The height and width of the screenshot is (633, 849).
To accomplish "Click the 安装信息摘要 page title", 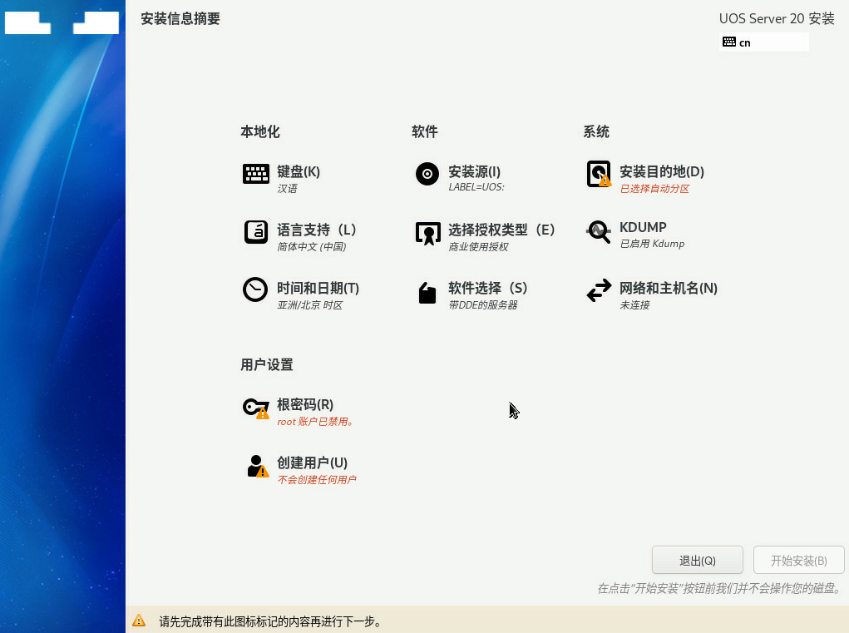I will coord(180,19).
